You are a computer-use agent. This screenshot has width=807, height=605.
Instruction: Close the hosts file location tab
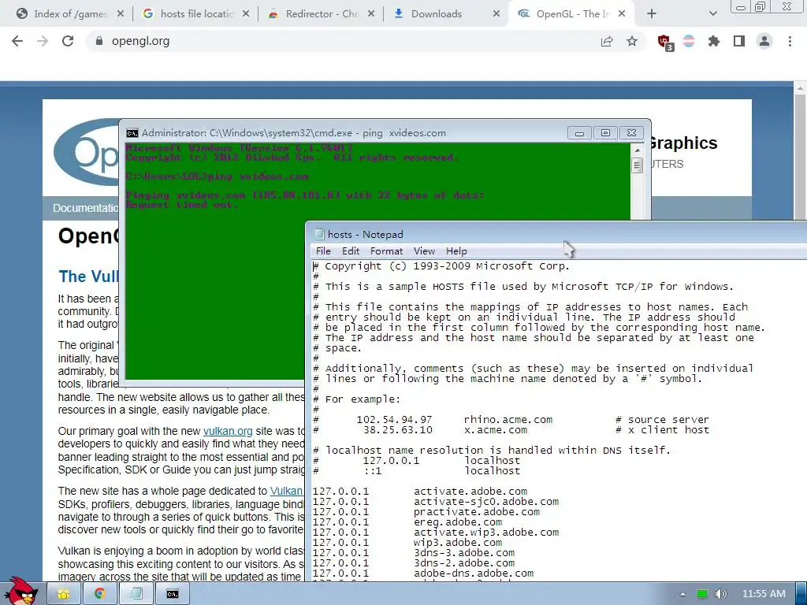(246, 14)
